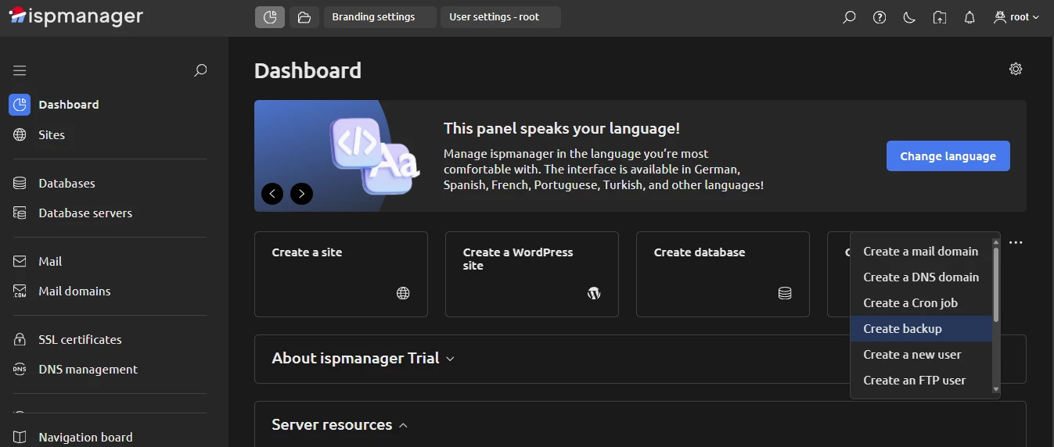This screenshot has height=447, width=1054.
Task: Expand About ispmanager Trial section
Action: pyautogui.click(x=363, y=359)
